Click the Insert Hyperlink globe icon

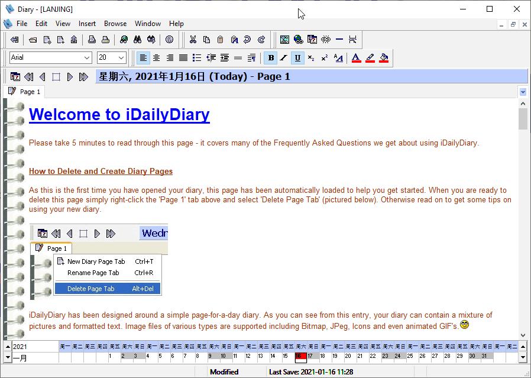click(299, 40)
